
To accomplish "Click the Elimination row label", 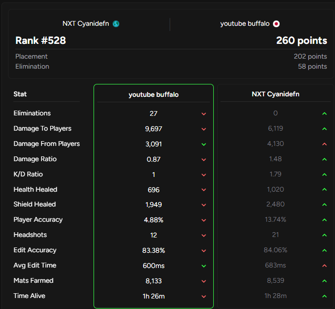I will tap(32, 66).
